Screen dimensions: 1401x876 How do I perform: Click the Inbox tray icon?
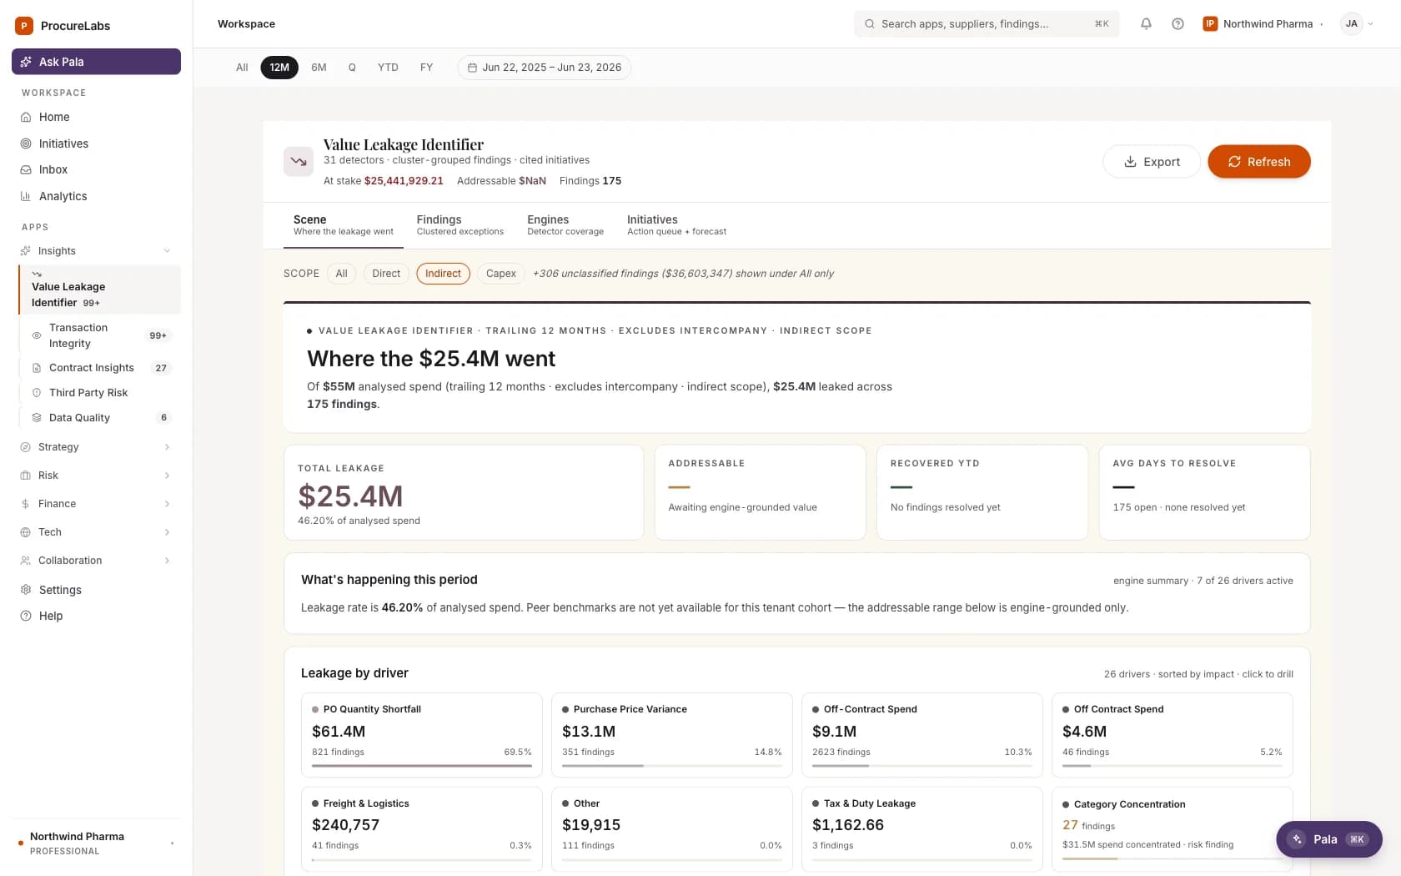(26, 169)
